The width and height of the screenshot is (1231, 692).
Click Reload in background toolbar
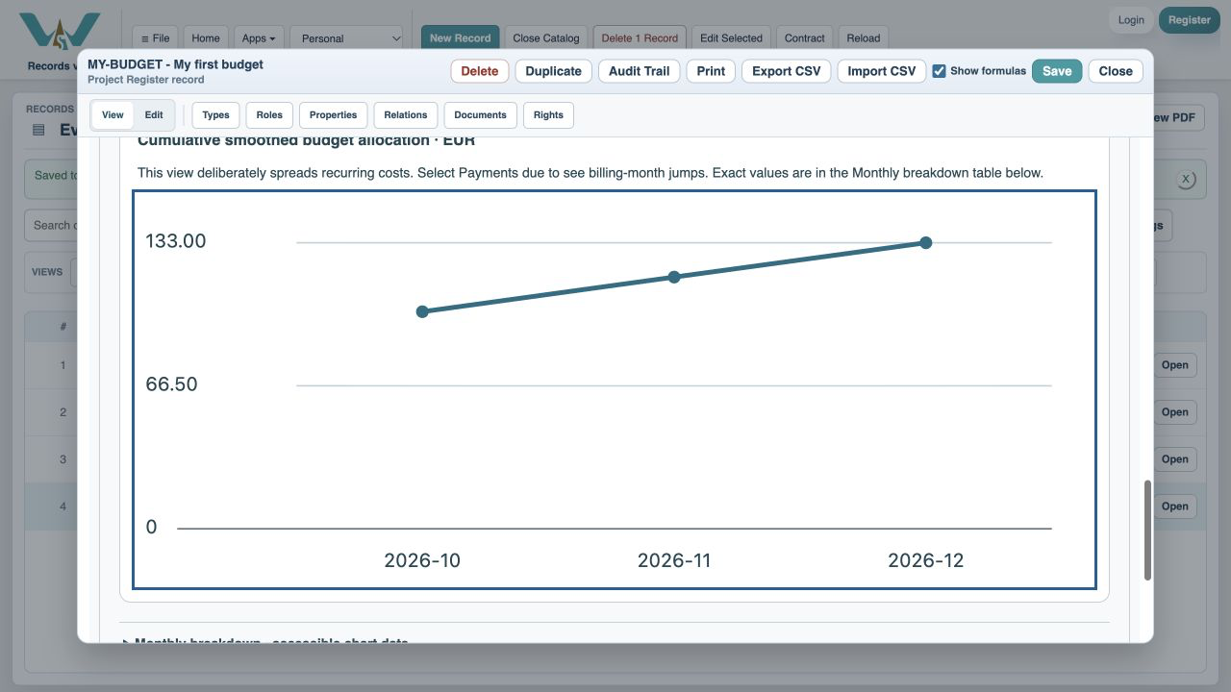click(864, 38)
